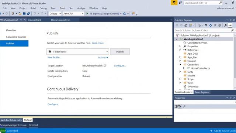Pin the Properties panel

(231, 98)
